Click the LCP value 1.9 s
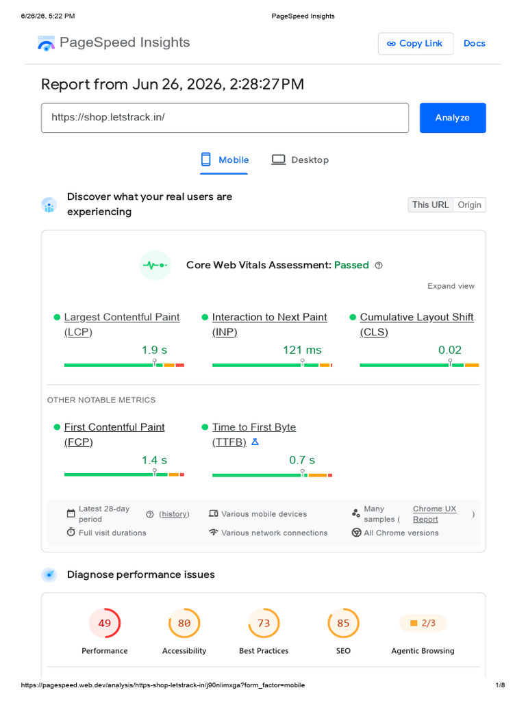526x701 pixels. coord(154,350)
